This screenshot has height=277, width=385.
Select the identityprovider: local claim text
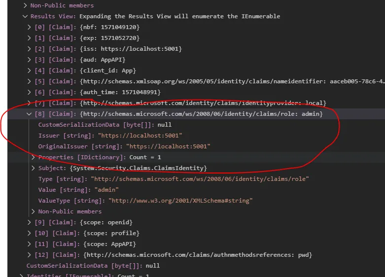[x=203, y=103]
